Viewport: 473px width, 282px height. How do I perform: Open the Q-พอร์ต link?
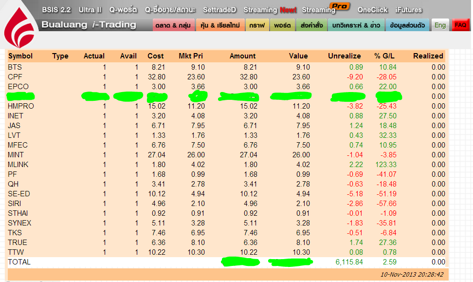pos(123,10)
